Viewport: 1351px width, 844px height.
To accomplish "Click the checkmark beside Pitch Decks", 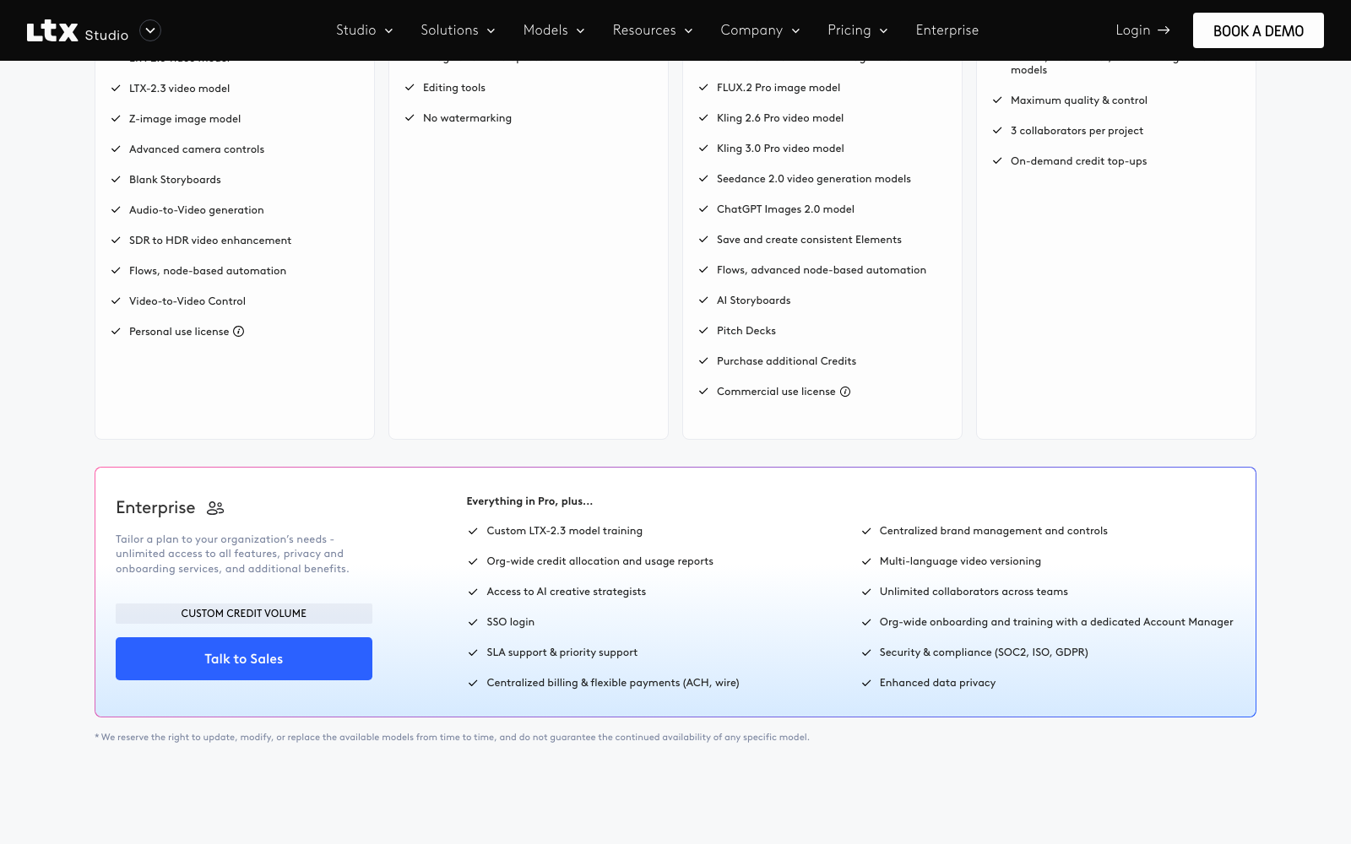I will [x=703, y=331].
